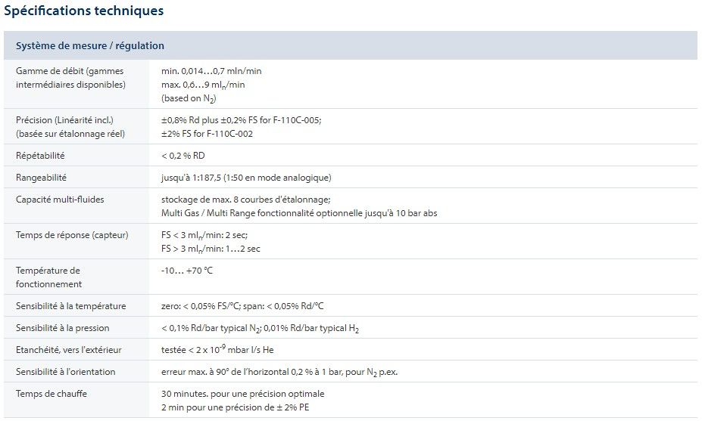Click the 'min. 0,014…0,7 mln/min' value
Image resolution: width=702 pixels, height=421 pixels.
click(x=211, y=71)
